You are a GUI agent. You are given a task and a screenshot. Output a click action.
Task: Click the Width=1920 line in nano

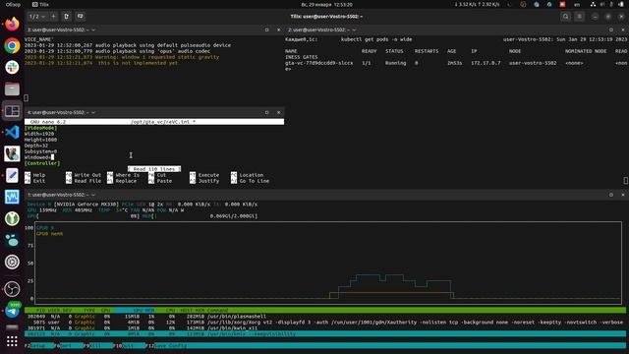(x=39, y=134)
